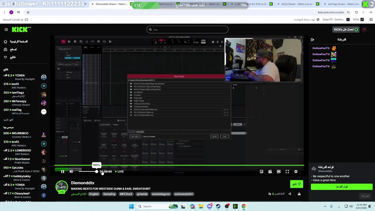Accept the chat rules green button
Screen dimensions: 375x211
pyautogui.click(x=342, y=187)
